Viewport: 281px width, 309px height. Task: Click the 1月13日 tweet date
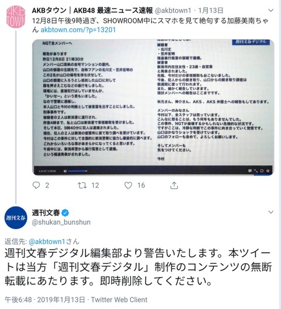(x=210, y=10)
